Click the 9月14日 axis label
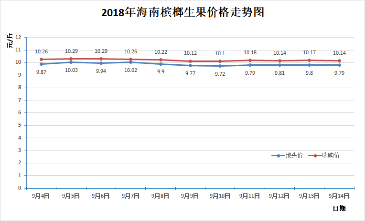The width and height of the screenshot is (365, 221). point(339,196)
